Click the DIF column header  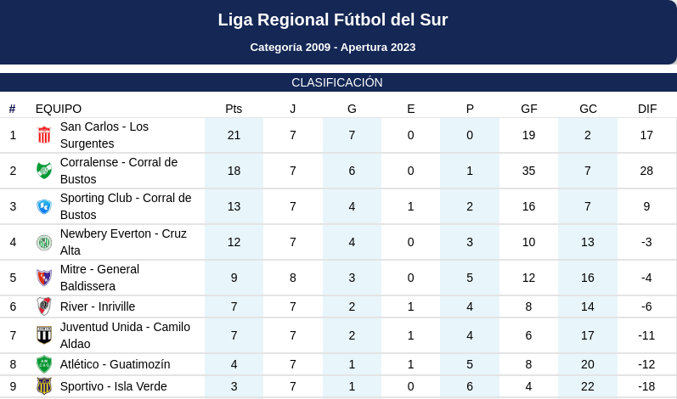pos(646,109)
